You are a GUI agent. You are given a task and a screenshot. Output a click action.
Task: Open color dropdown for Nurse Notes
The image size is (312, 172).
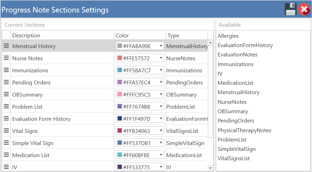[161, 58]
